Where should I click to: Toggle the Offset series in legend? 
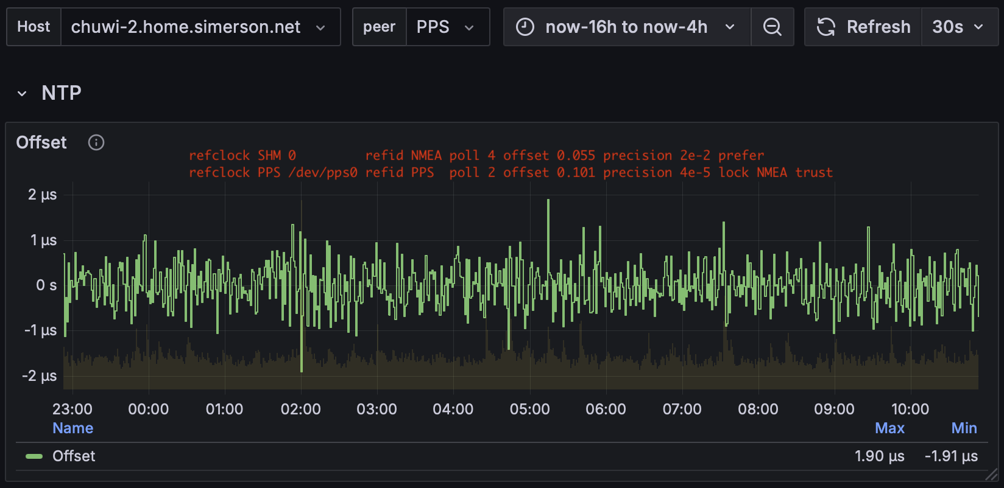pos(74,456)
